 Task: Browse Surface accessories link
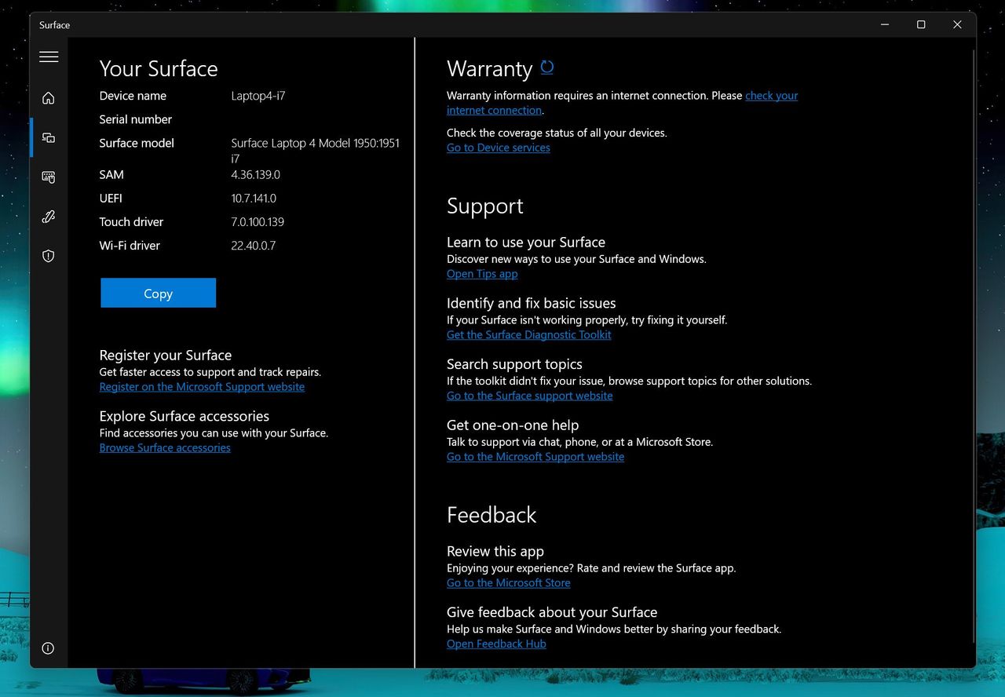click(165, 447)
